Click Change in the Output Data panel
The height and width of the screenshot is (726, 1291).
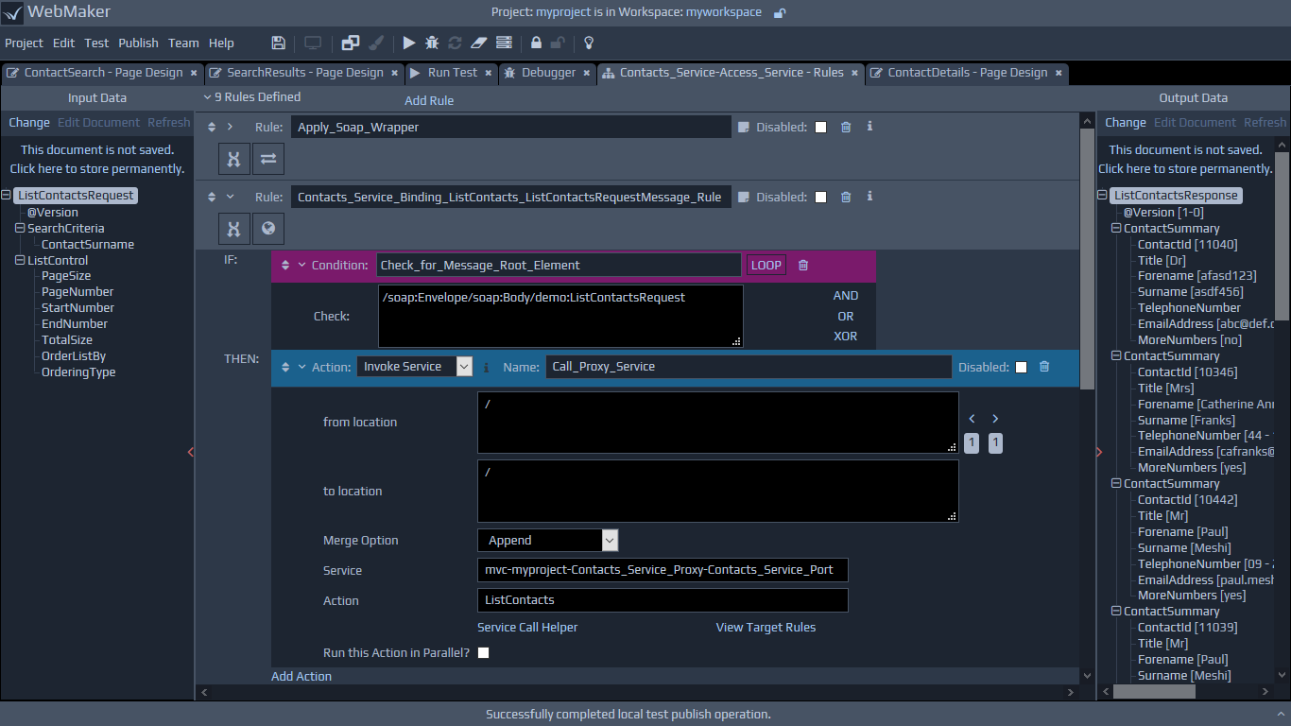pos(1126,122)
